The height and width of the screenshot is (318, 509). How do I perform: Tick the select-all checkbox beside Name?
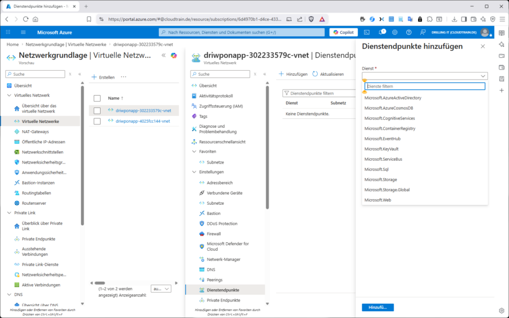coord(97,98)
